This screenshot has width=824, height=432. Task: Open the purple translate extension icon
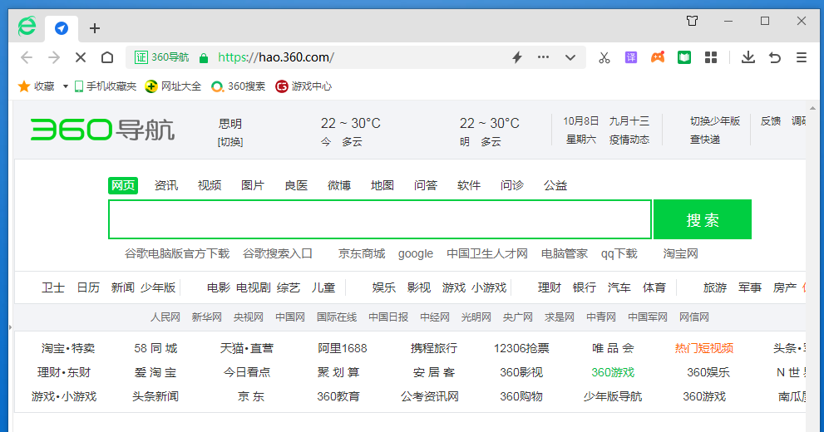click(x=631, y=57)
